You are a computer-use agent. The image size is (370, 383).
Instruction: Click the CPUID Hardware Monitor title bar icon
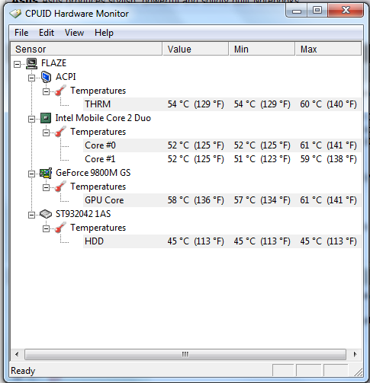(x=15, y=14)
